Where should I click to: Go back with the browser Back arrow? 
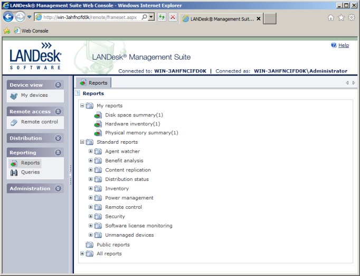pos(8,17)
